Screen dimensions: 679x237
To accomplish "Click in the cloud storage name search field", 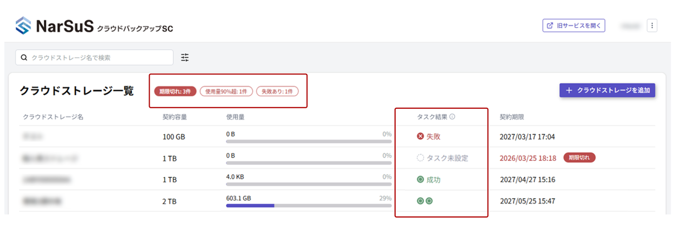I will click(x=94, y=57).
